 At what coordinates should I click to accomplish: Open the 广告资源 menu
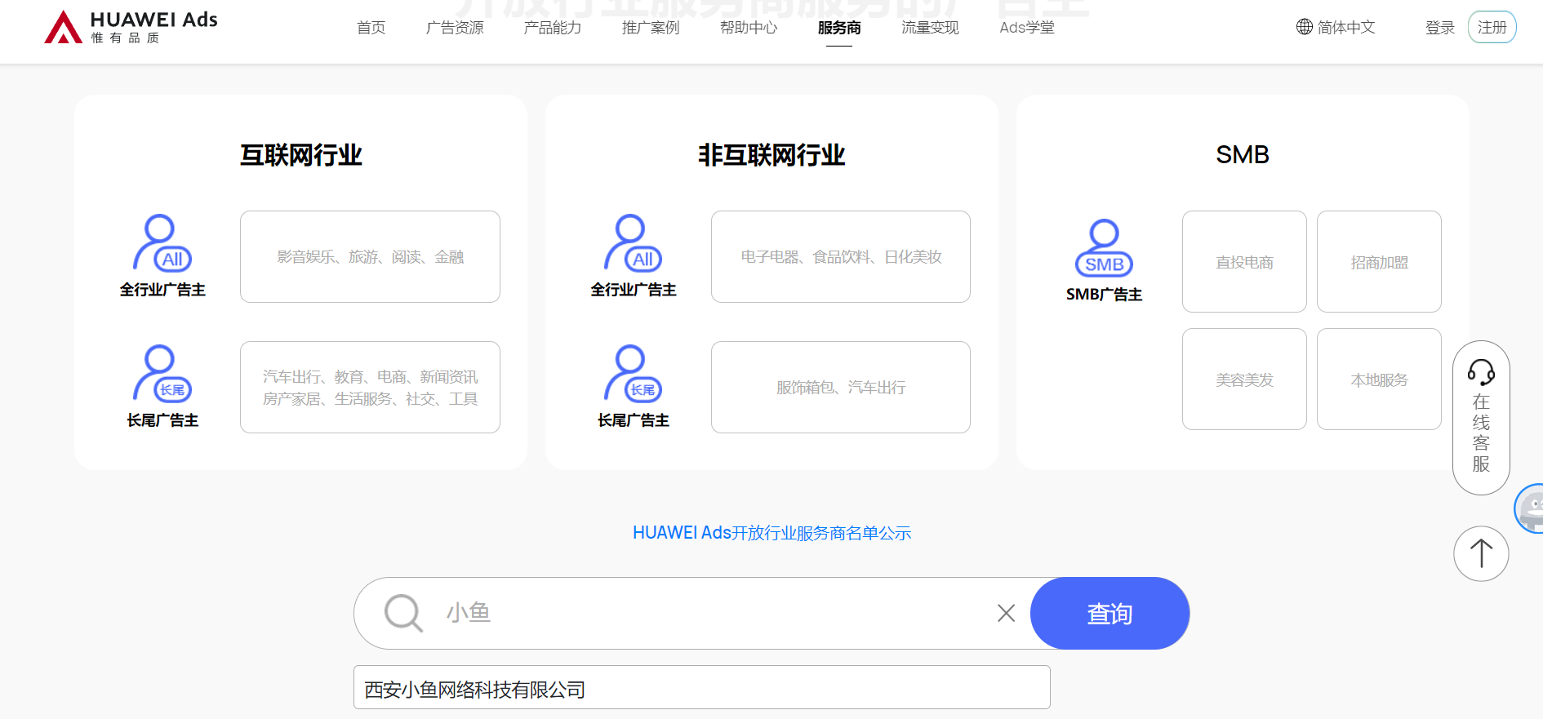click(x=455, y=28)
